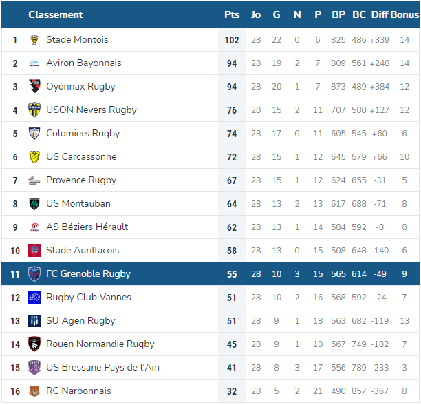The height and width of the screenshot is (405, 421).
Task: Click the USON Nevers Rugby crest
Action: click(x=34, y=110)
